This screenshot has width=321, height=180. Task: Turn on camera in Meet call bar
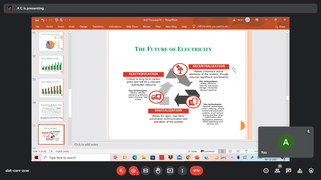pyautogui.click(x=133, y=171)
